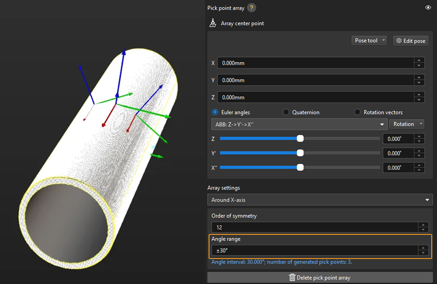Expand the Around X-axis array settings dropdown

click(320, 200)
